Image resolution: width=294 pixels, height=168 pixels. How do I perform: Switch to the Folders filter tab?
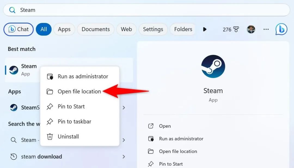(x=183, y=29)
